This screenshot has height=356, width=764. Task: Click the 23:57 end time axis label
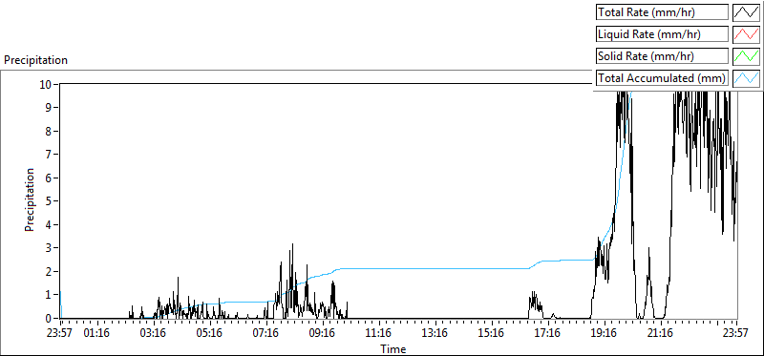coord(735,333)
